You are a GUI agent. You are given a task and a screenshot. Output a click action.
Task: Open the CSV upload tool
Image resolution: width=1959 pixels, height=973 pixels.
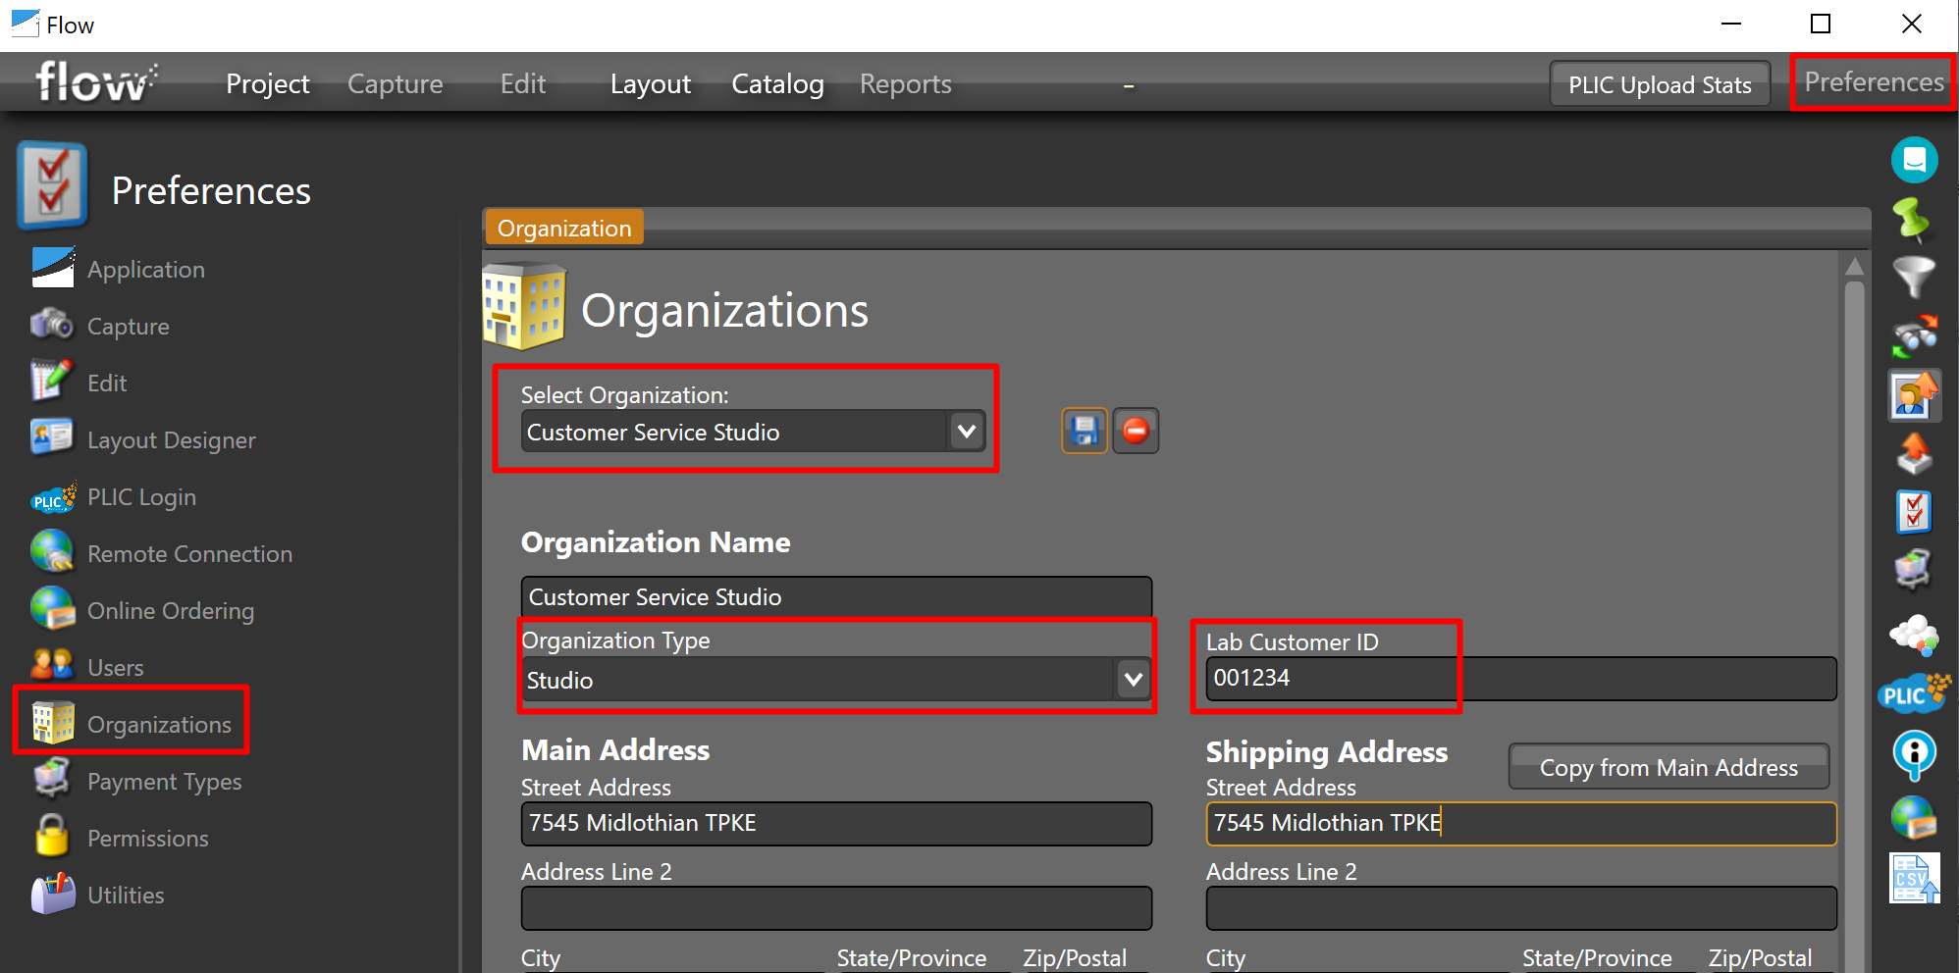click(1914, 878)
